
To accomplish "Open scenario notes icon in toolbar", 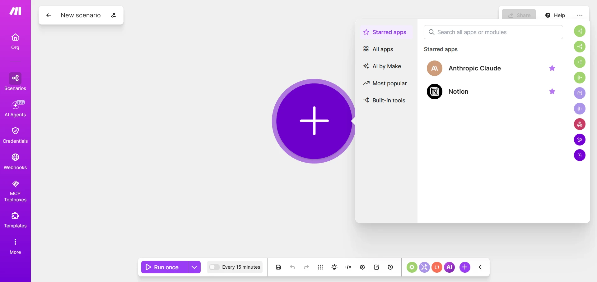I will click(376, 267).
